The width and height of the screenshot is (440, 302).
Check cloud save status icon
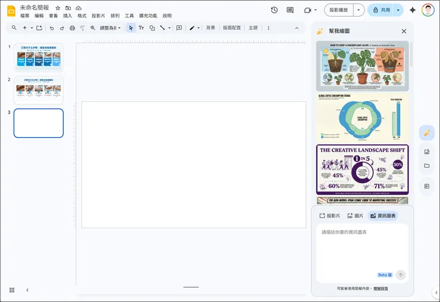[78, 8]
